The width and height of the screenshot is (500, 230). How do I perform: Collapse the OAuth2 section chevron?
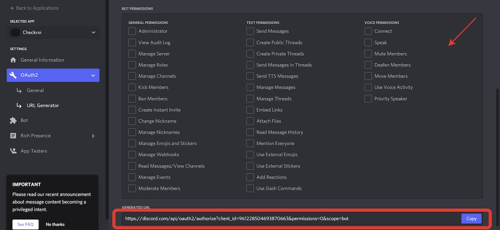(x=93, y=75)
